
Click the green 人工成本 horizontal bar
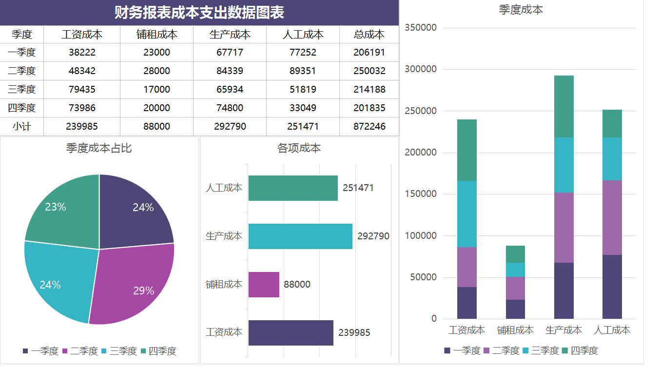(x=293, y=188)
